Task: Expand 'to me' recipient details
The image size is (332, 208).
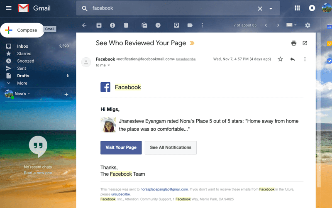Action: (109, 65)
